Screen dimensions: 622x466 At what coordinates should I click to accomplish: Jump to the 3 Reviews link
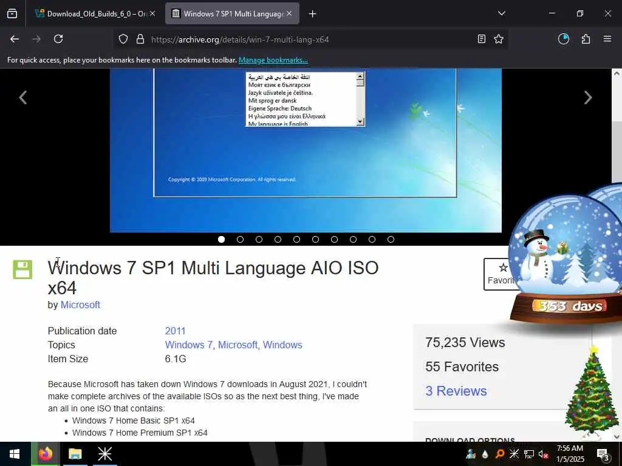click(x=456, y=391)
